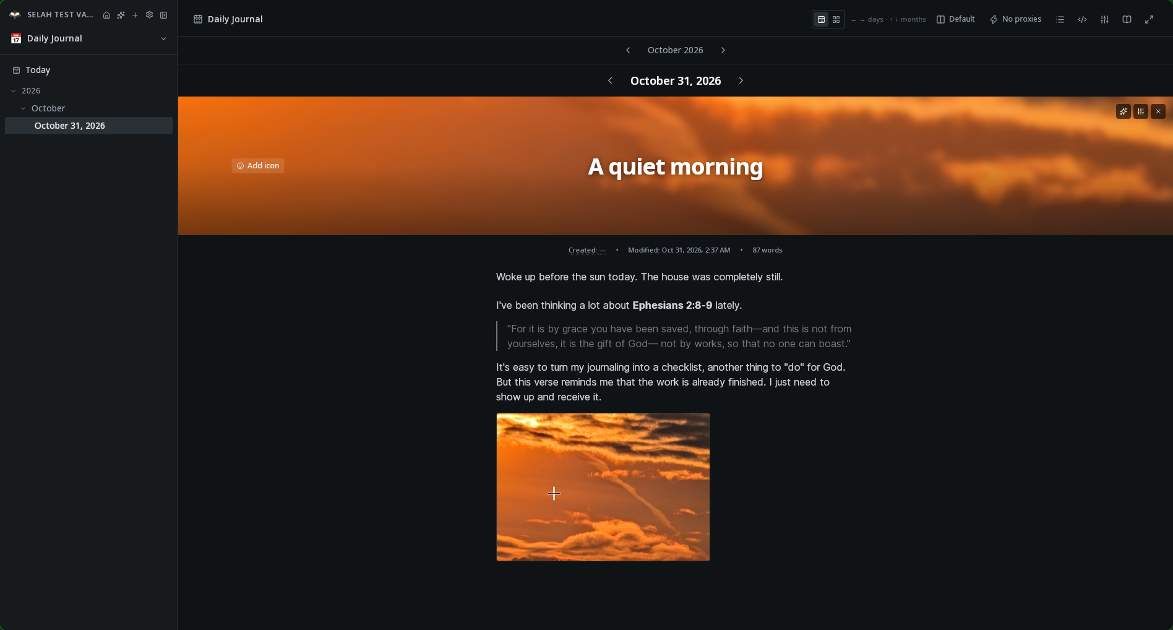Click the Daily Journal title in top bar
This screenshot has width=1173, height=630.
point(235,19)
